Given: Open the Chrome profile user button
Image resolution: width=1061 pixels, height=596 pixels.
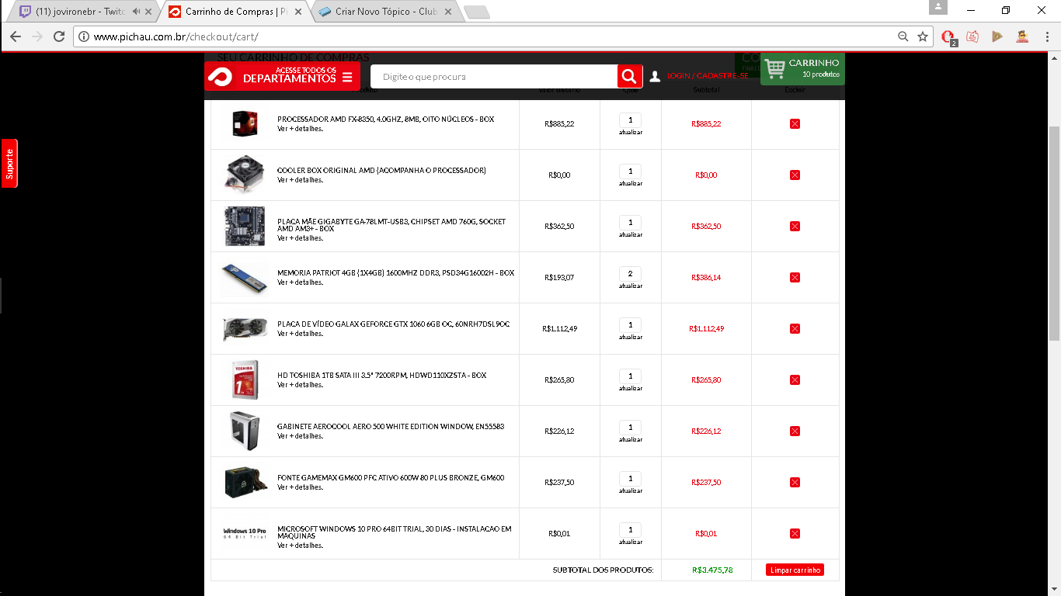Looking at the screenshot, I should (x=938, y=7).
